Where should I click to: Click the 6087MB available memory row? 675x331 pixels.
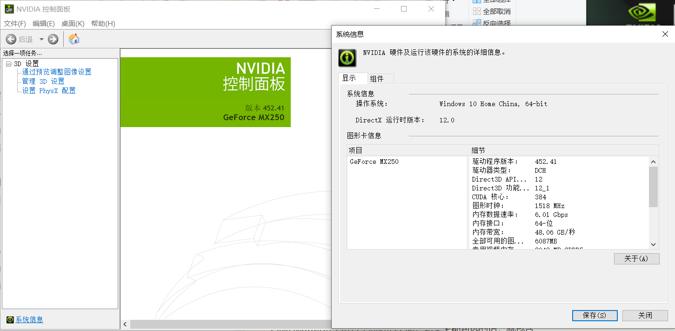560,241
